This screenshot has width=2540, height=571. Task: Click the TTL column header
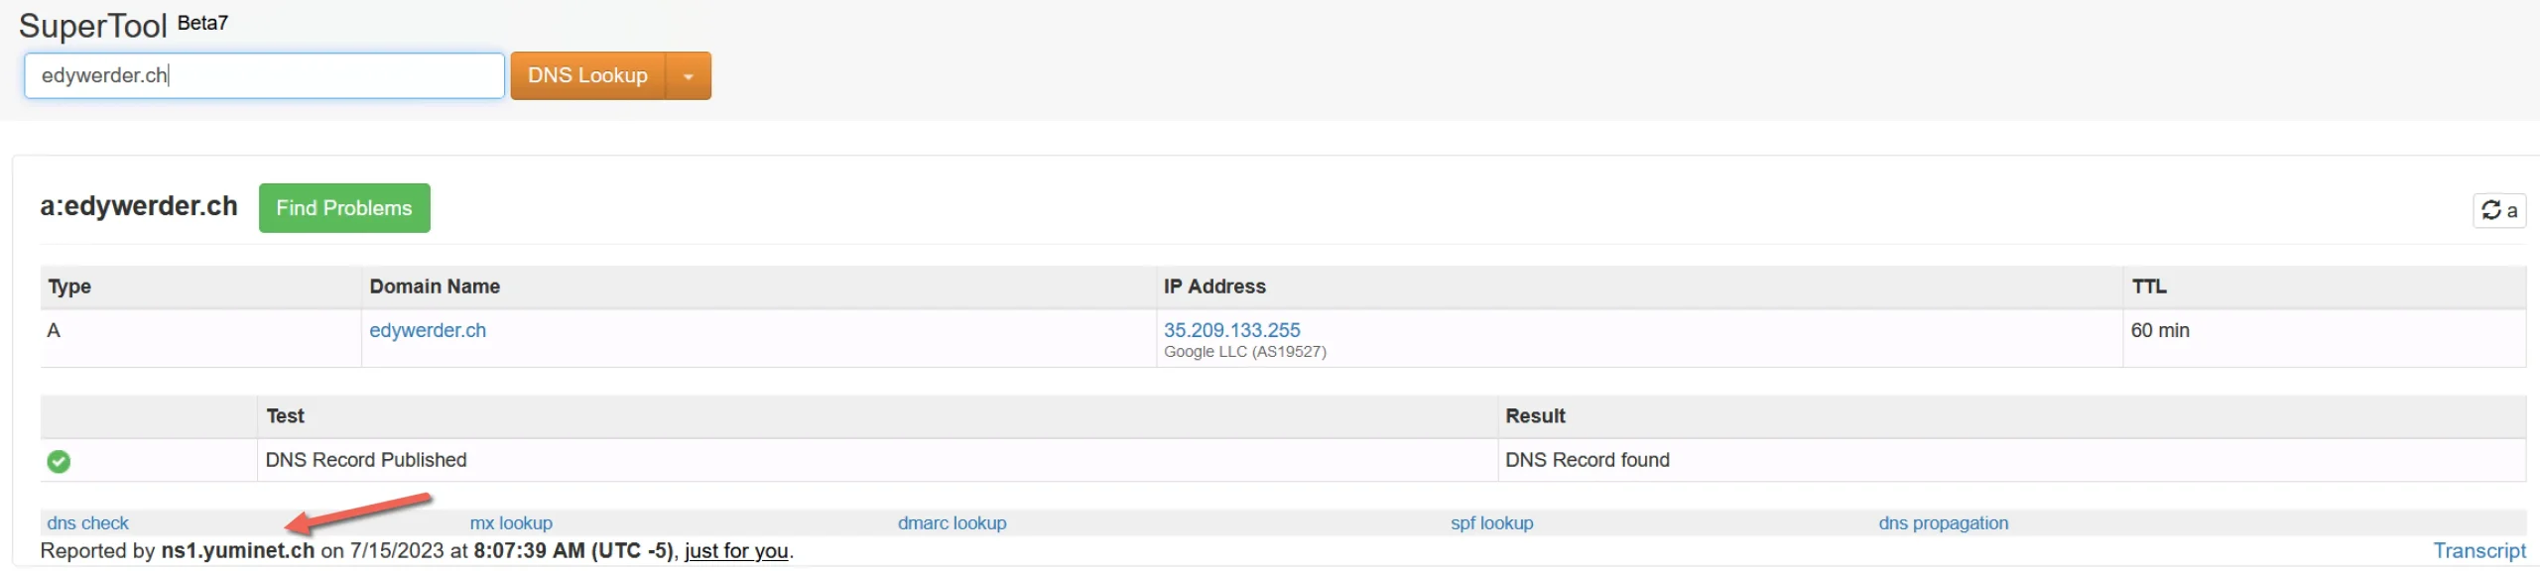tap(2148, 286)
